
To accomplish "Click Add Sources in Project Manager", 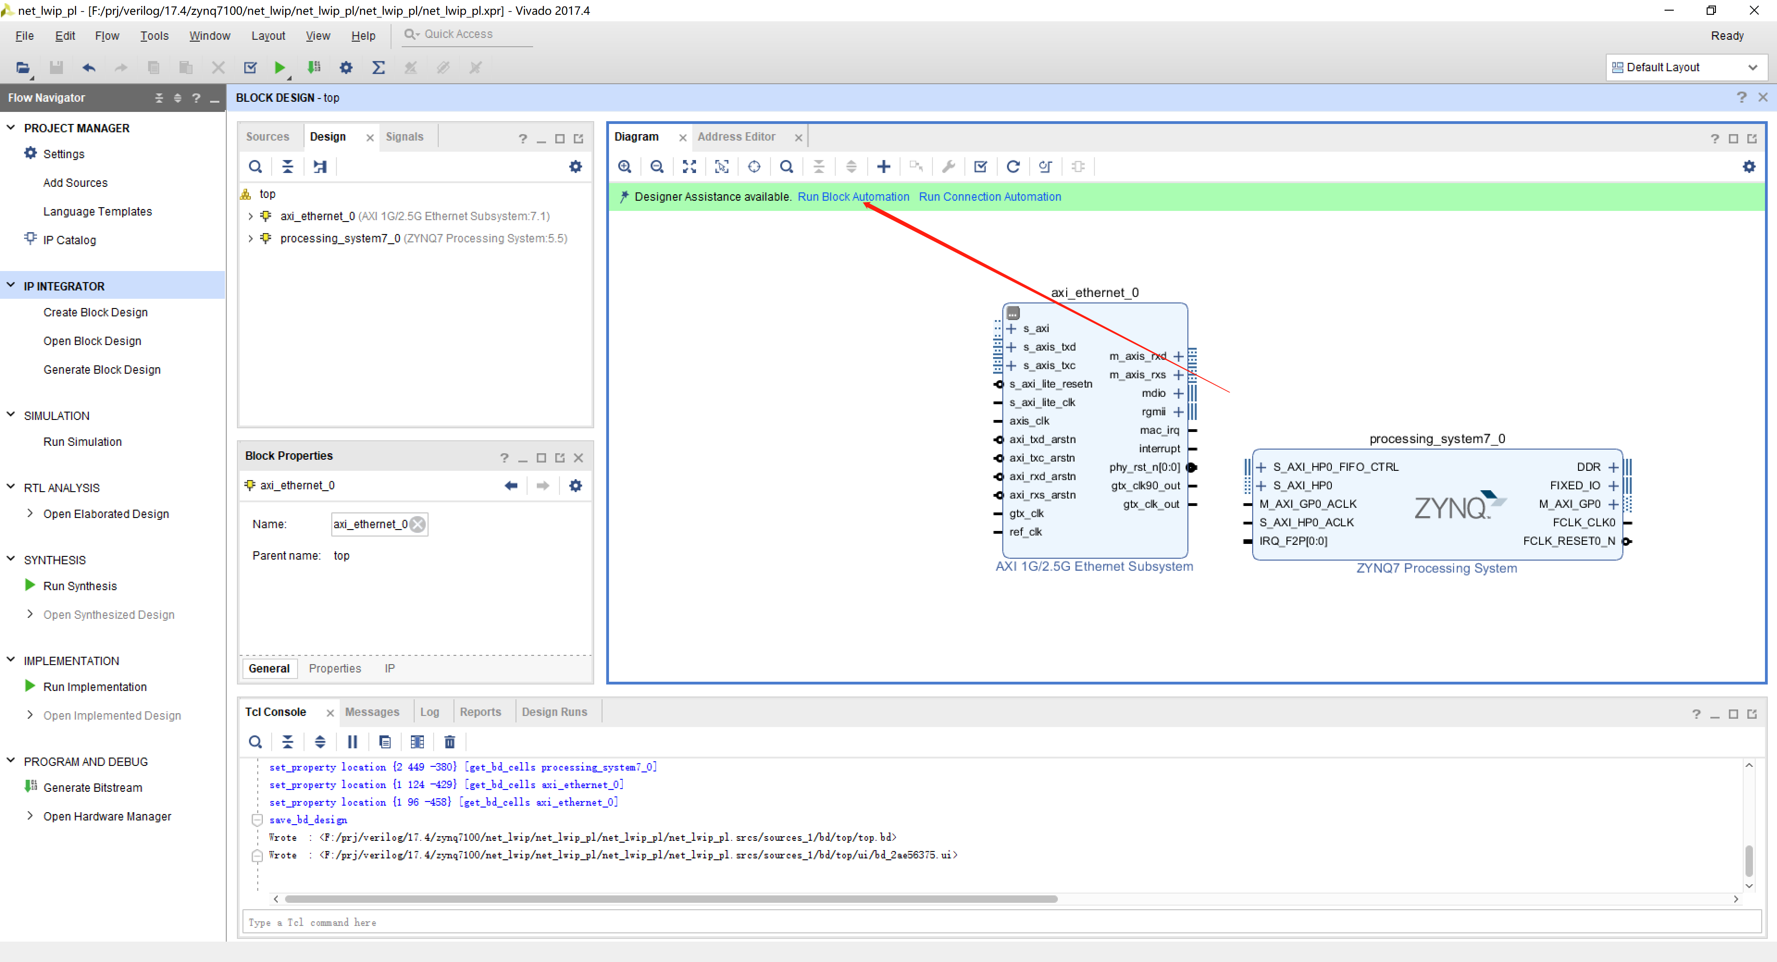I will [75, 183].
